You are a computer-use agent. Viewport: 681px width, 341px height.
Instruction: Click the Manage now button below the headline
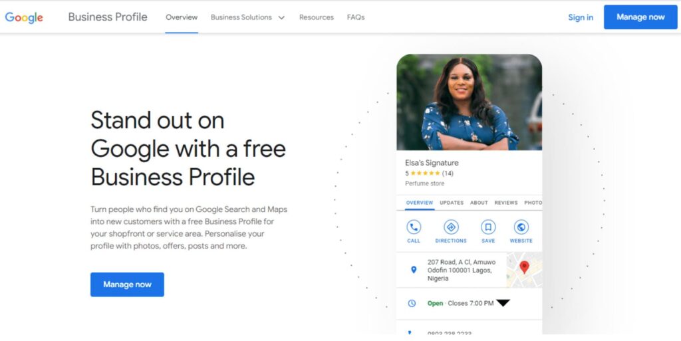[127, 284]
